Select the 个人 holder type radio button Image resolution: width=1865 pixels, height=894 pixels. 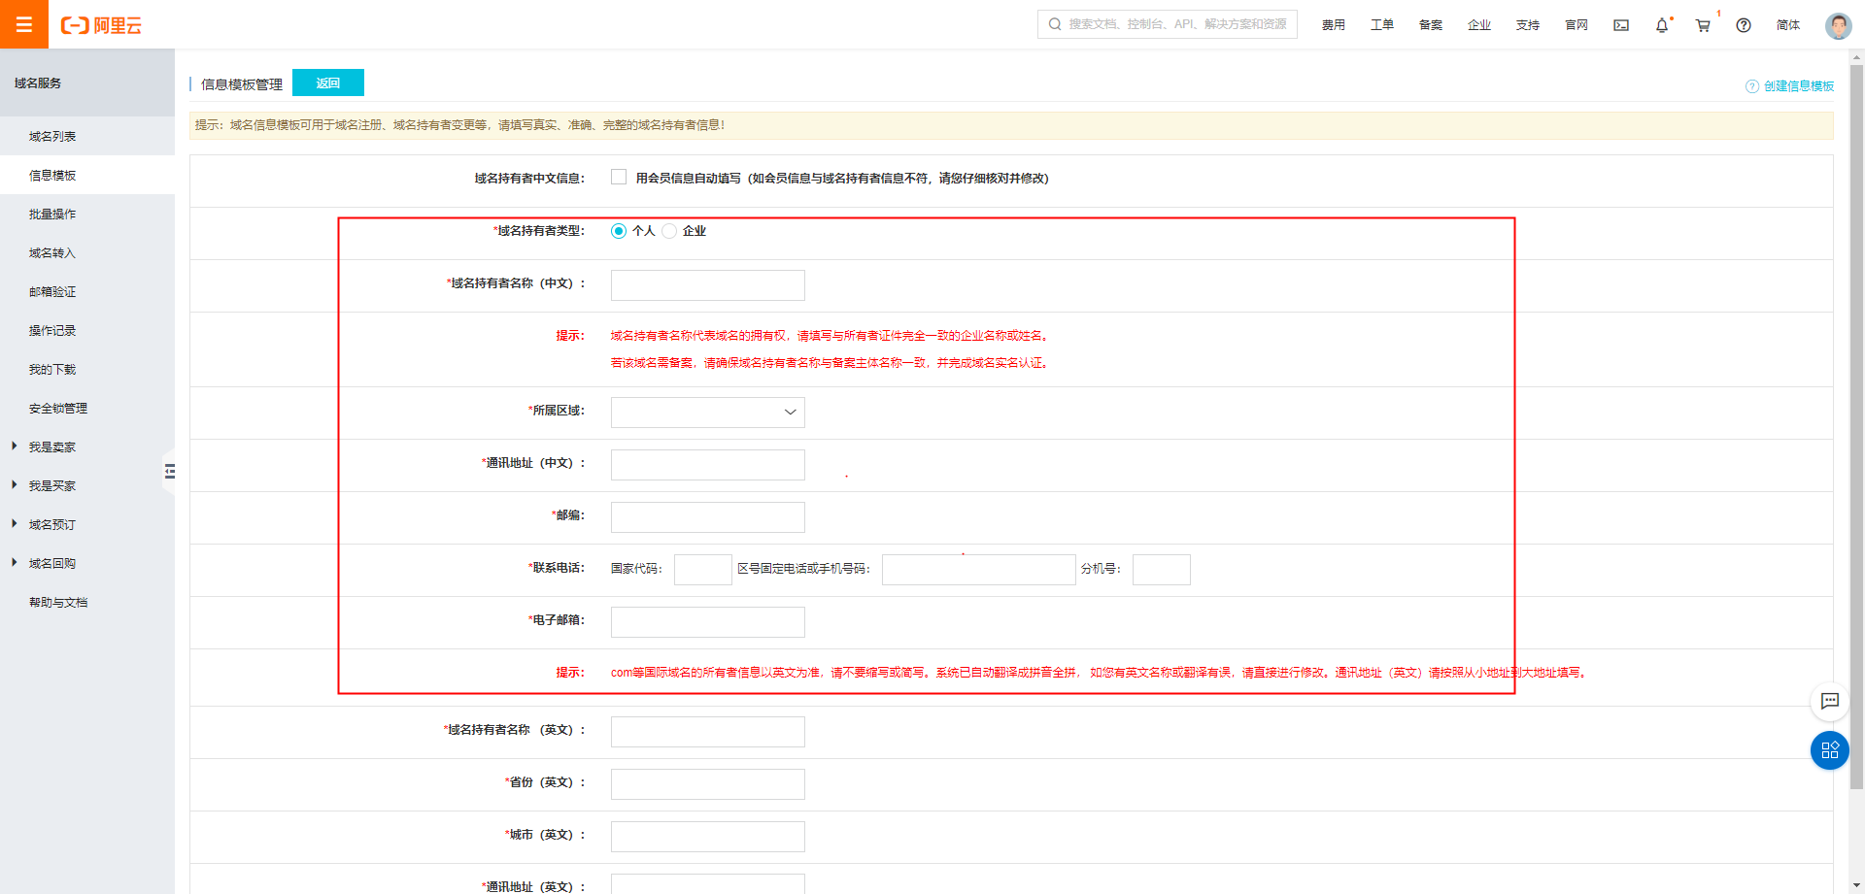618,231
